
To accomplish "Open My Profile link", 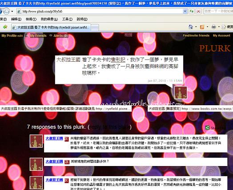I will point(9,36).
